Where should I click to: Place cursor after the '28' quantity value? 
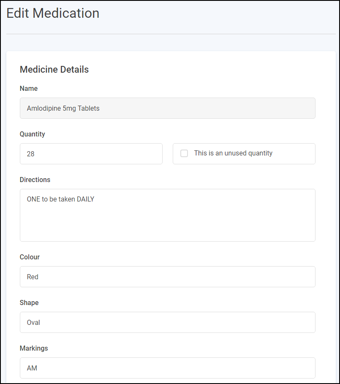click(35, 154)
